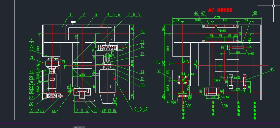The image size is (280, 128).
Task: Select part callout number 10
Action: click(x=142, y=32)
